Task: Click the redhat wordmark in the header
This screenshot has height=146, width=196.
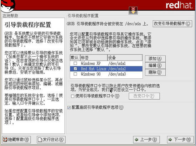Action: click(x=179, y=5)
